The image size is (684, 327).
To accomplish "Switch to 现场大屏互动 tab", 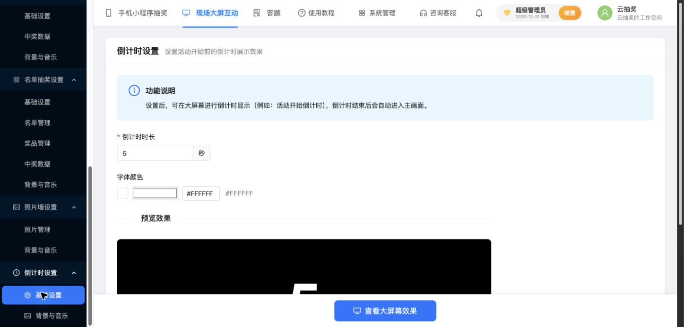I will point(210,13).
